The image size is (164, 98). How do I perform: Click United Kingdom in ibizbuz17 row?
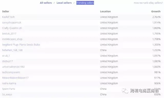coord(109,61)
